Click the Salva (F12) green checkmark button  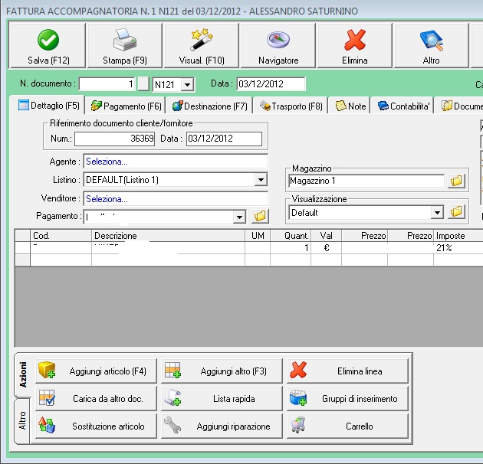(48, 45)
